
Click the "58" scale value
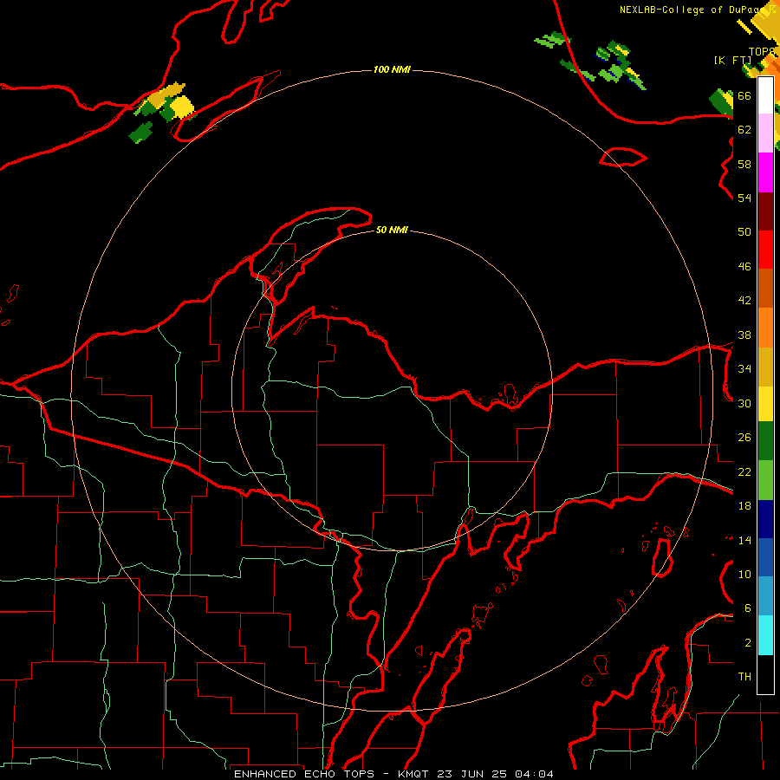pyautogui.click(x=744, y=164)
